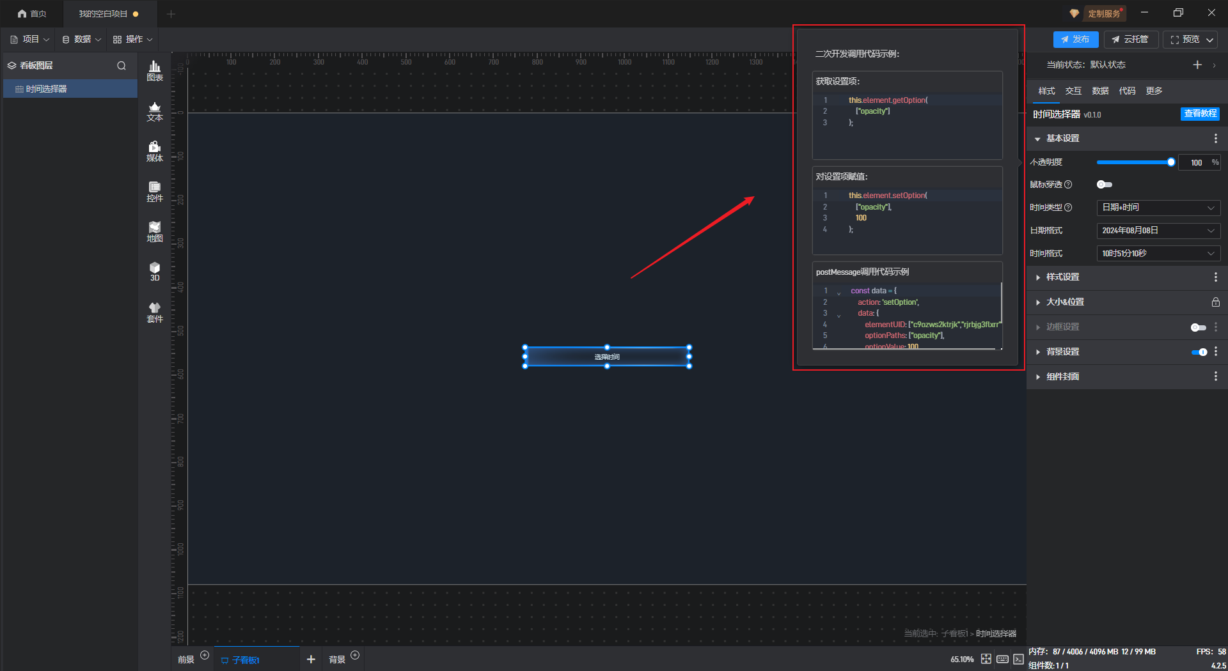Expand the 样式设置 section
The image size is (1228, 671).
1062,277
